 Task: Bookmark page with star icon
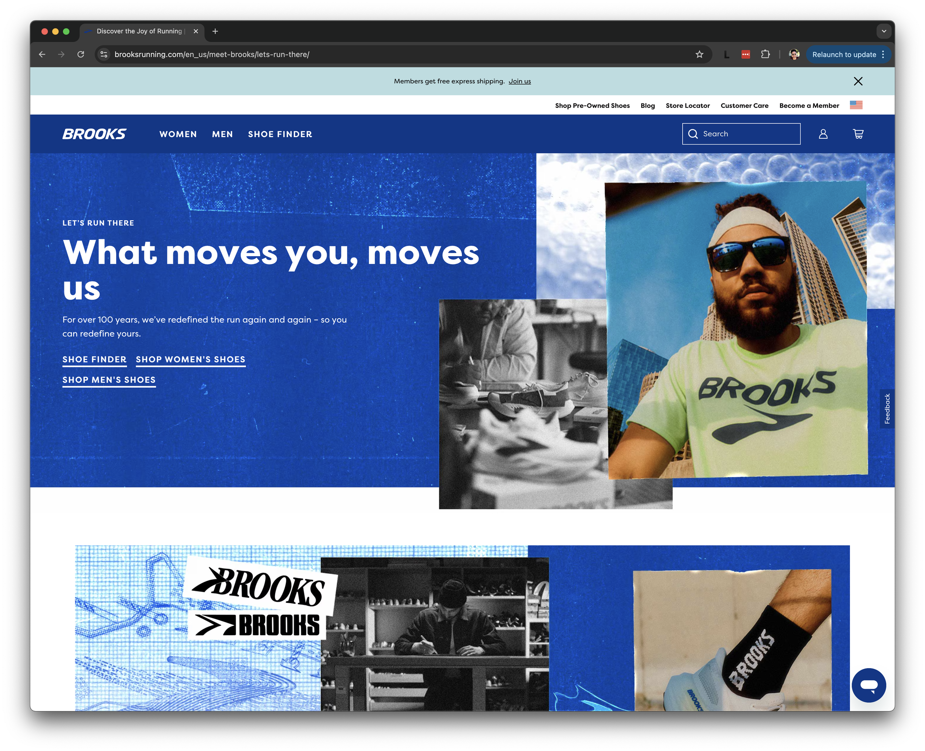699,54
